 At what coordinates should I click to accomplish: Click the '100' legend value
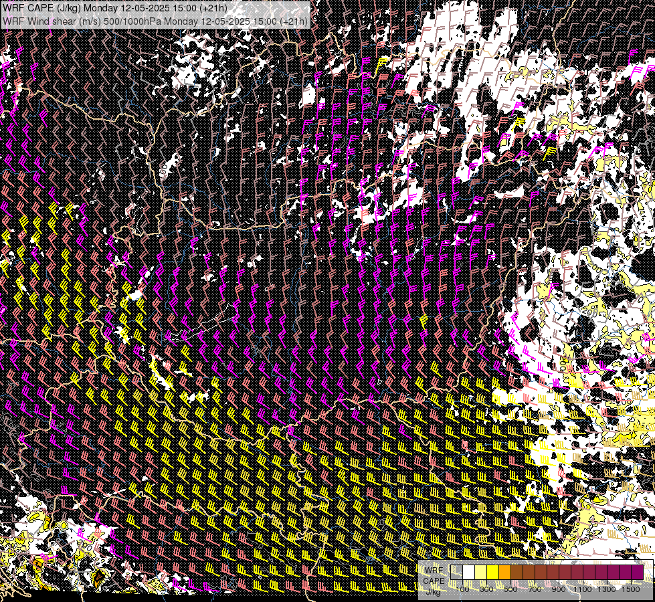click(x=462, y=589)
